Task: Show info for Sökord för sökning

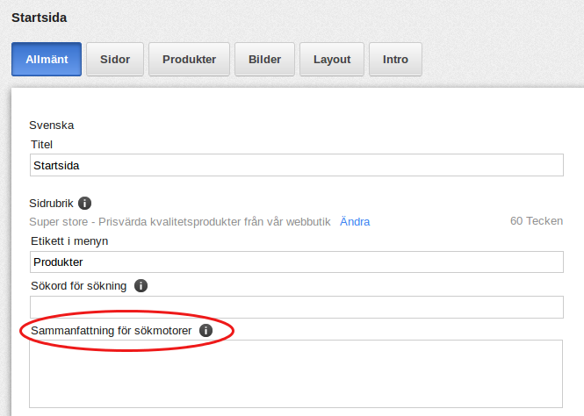Action: (141, 286)
